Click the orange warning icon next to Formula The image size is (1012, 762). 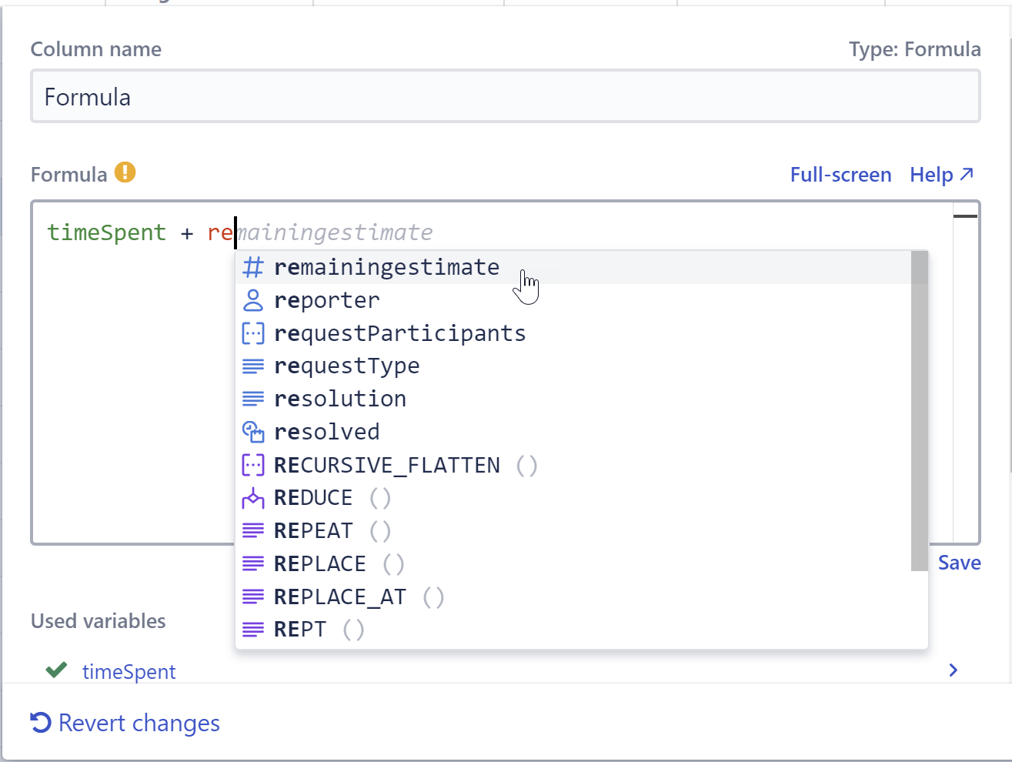(x=125, y=172)
